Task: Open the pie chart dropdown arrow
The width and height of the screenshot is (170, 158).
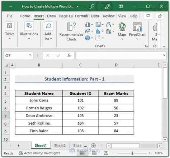Action: [x=92, y=38]
